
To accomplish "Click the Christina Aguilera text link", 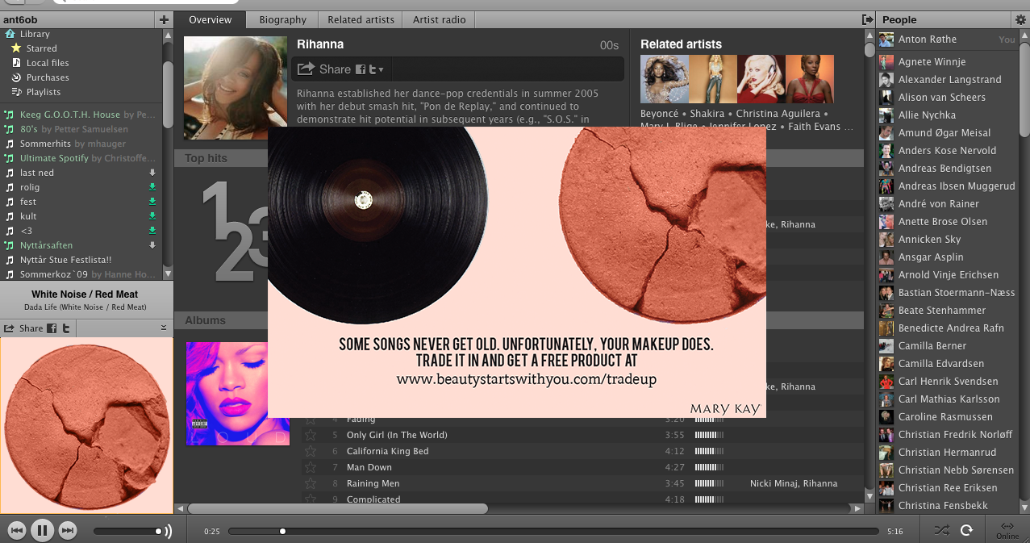I will (x=778, y=114).
